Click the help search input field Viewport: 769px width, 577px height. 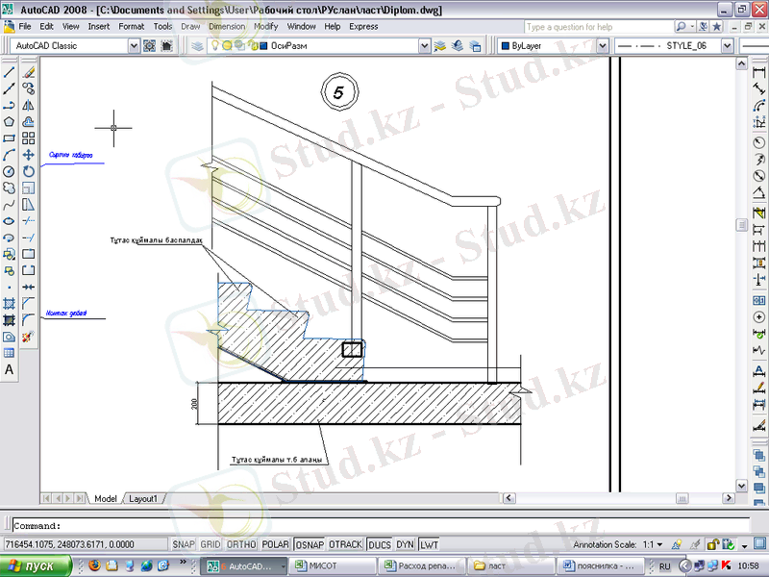[597, 27]
